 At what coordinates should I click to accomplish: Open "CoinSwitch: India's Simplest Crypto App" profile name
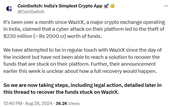60,6
